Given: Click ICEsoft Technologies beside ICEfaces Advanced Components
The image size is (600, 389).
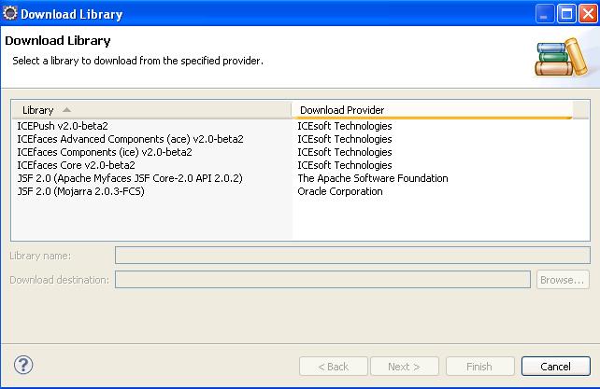Looking at the screenshot, I should point(345,139).
